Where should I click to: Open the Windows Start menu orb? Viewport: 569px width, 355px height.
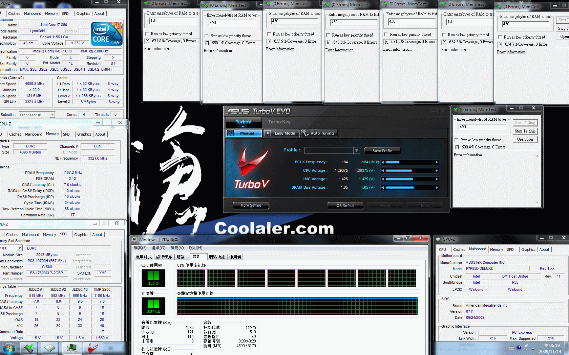coord(9,348)
